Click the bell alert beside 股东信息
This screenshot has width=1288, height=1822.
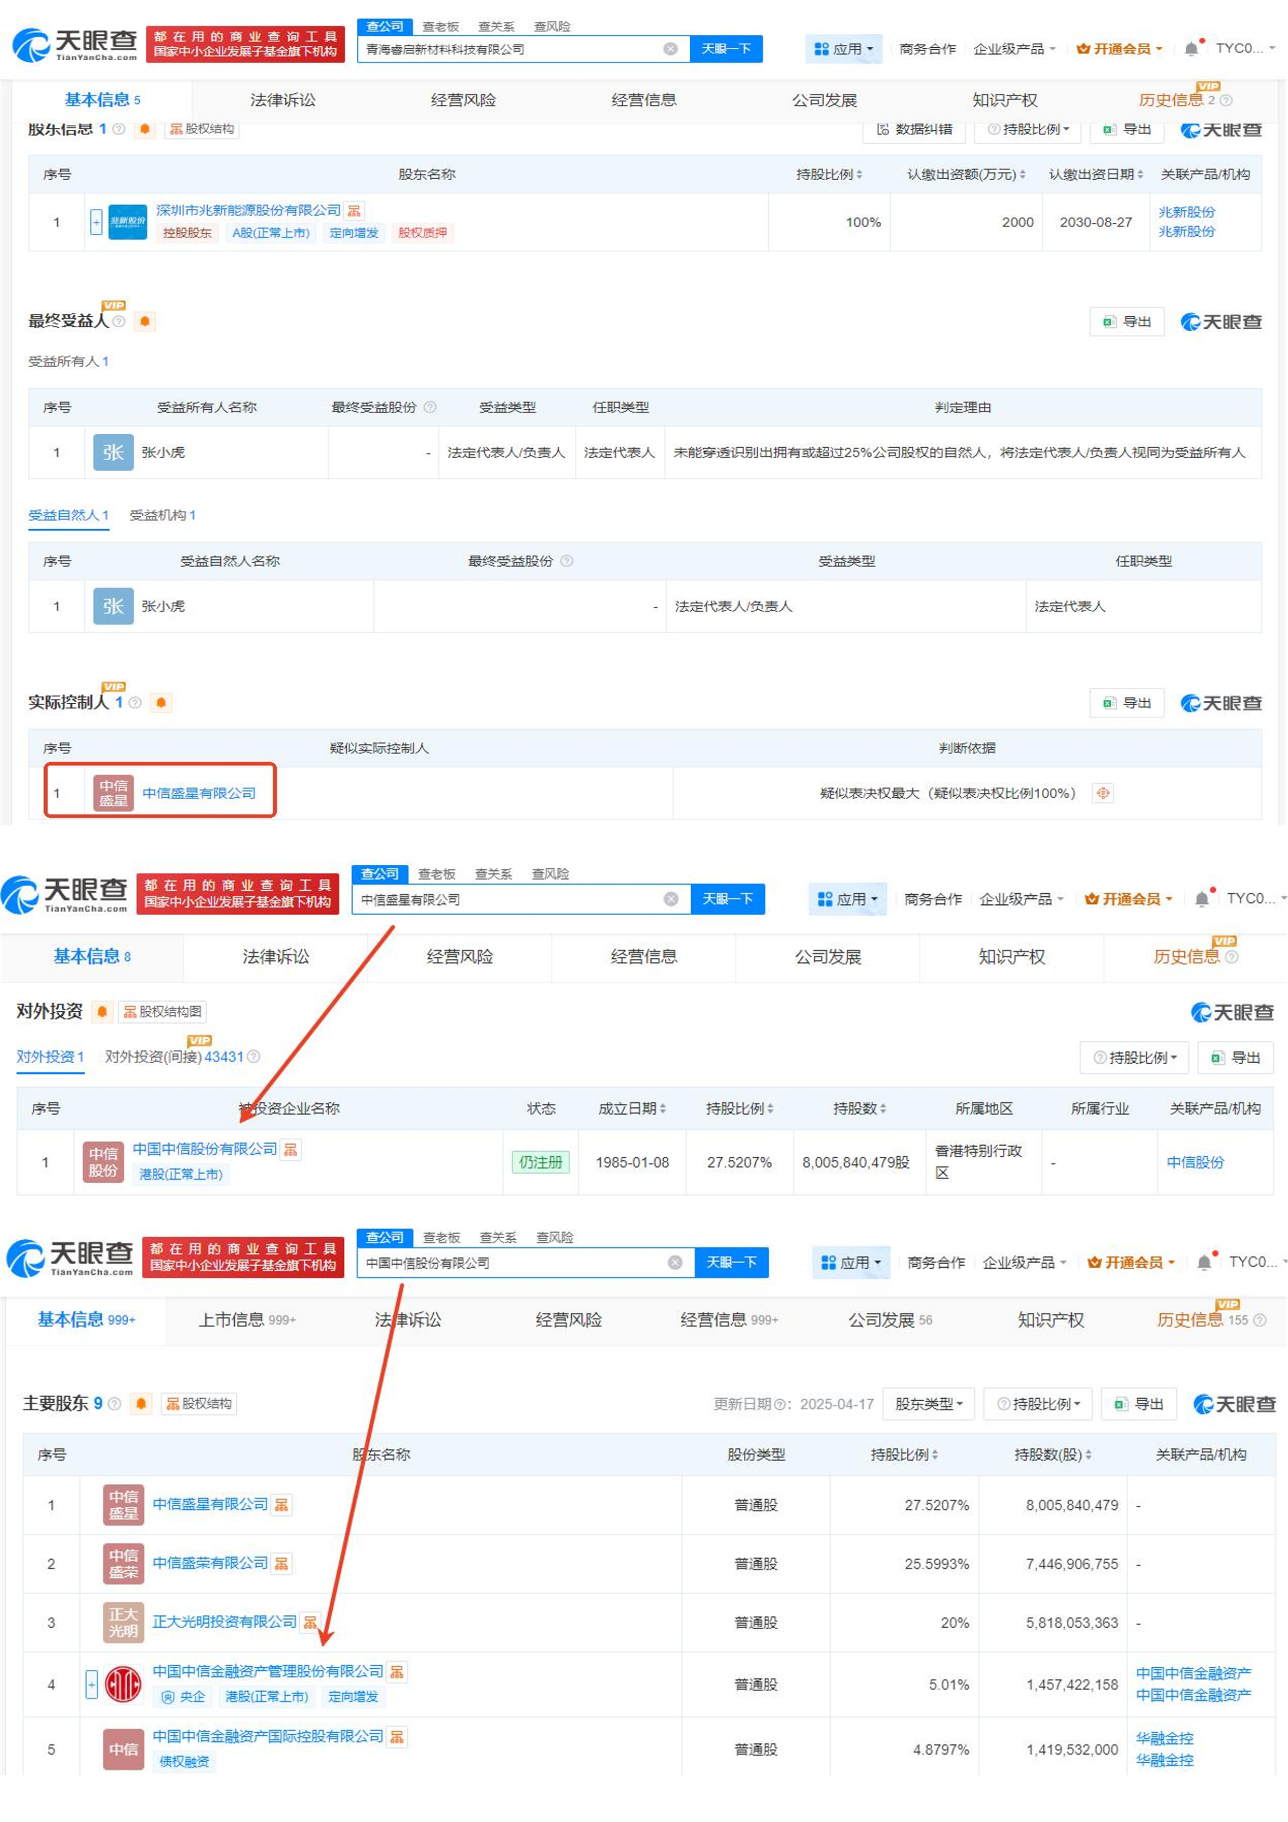click(x=144, y=129)
